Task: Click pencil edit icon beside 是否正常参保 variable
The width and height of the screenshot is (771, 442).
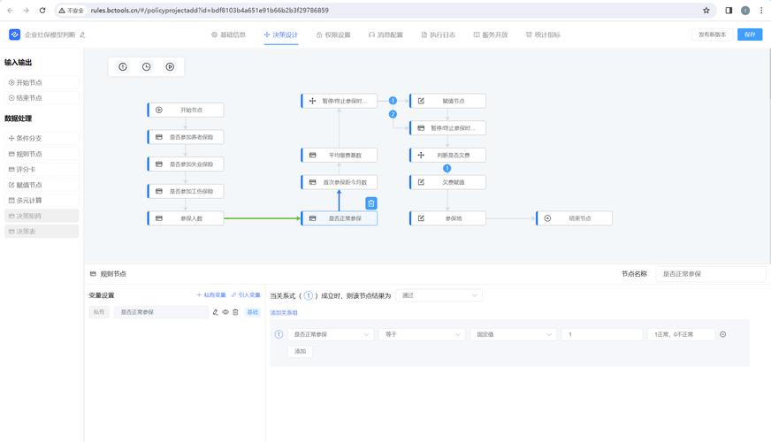Action: pos(216,312)
